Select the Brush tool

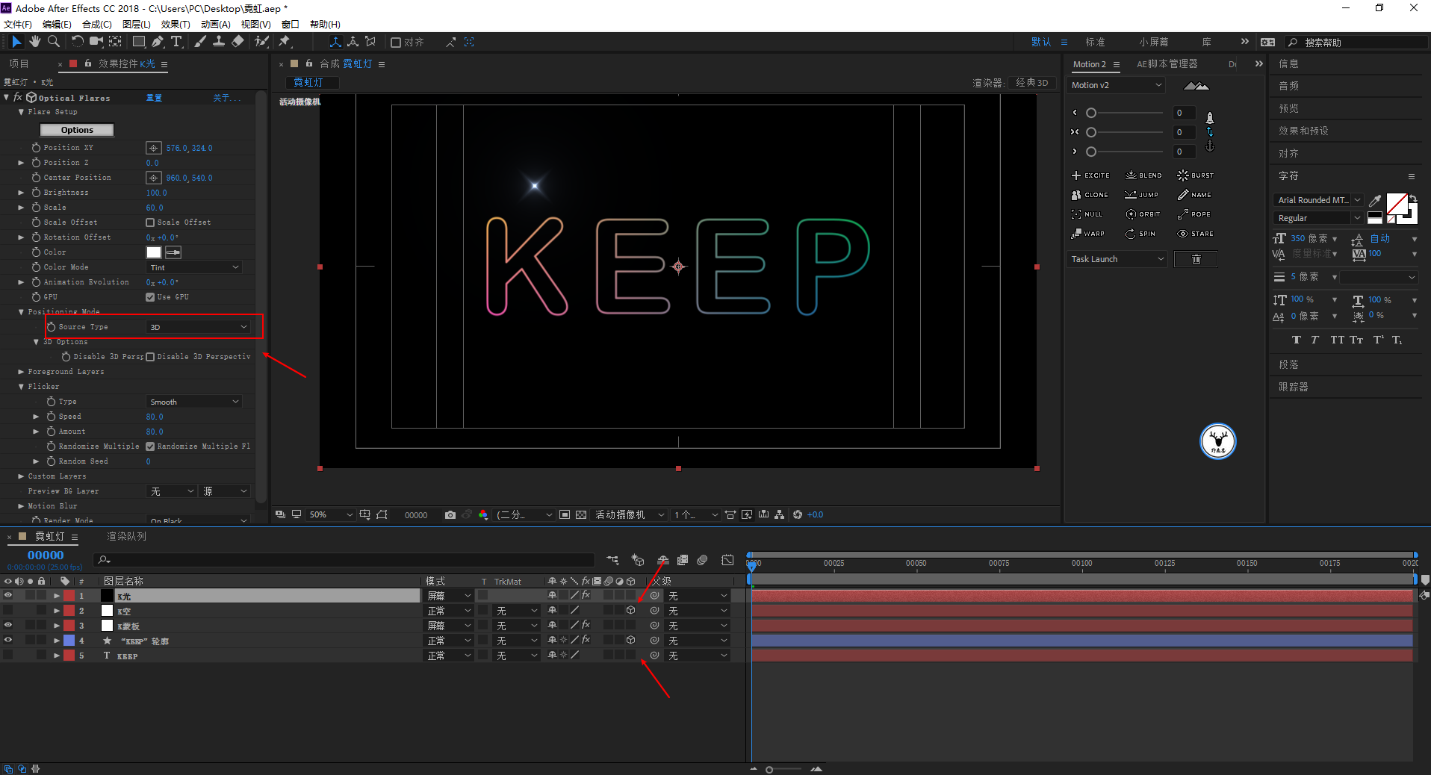199,42
